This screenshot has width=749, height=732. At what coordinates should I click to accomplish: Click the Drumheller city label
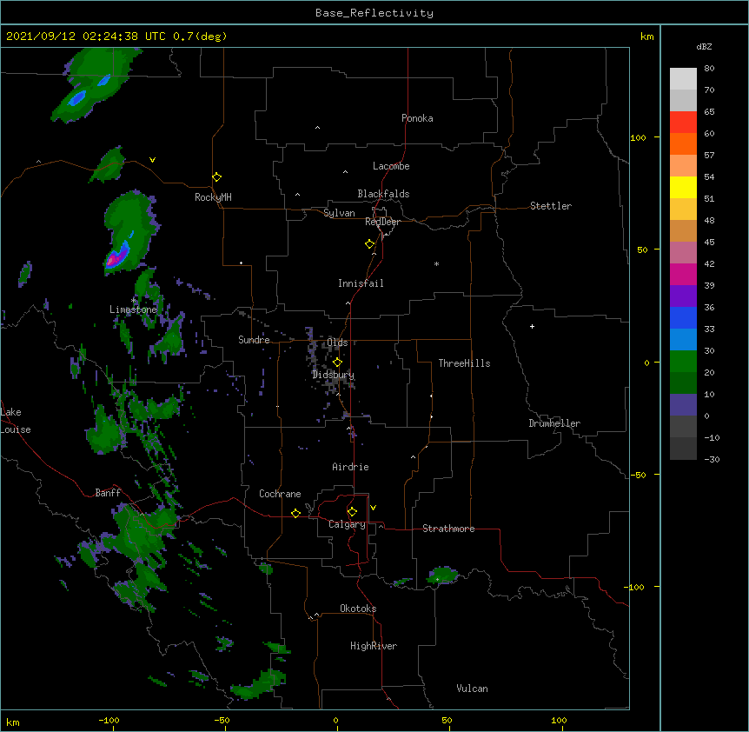[x=554, y=423]
